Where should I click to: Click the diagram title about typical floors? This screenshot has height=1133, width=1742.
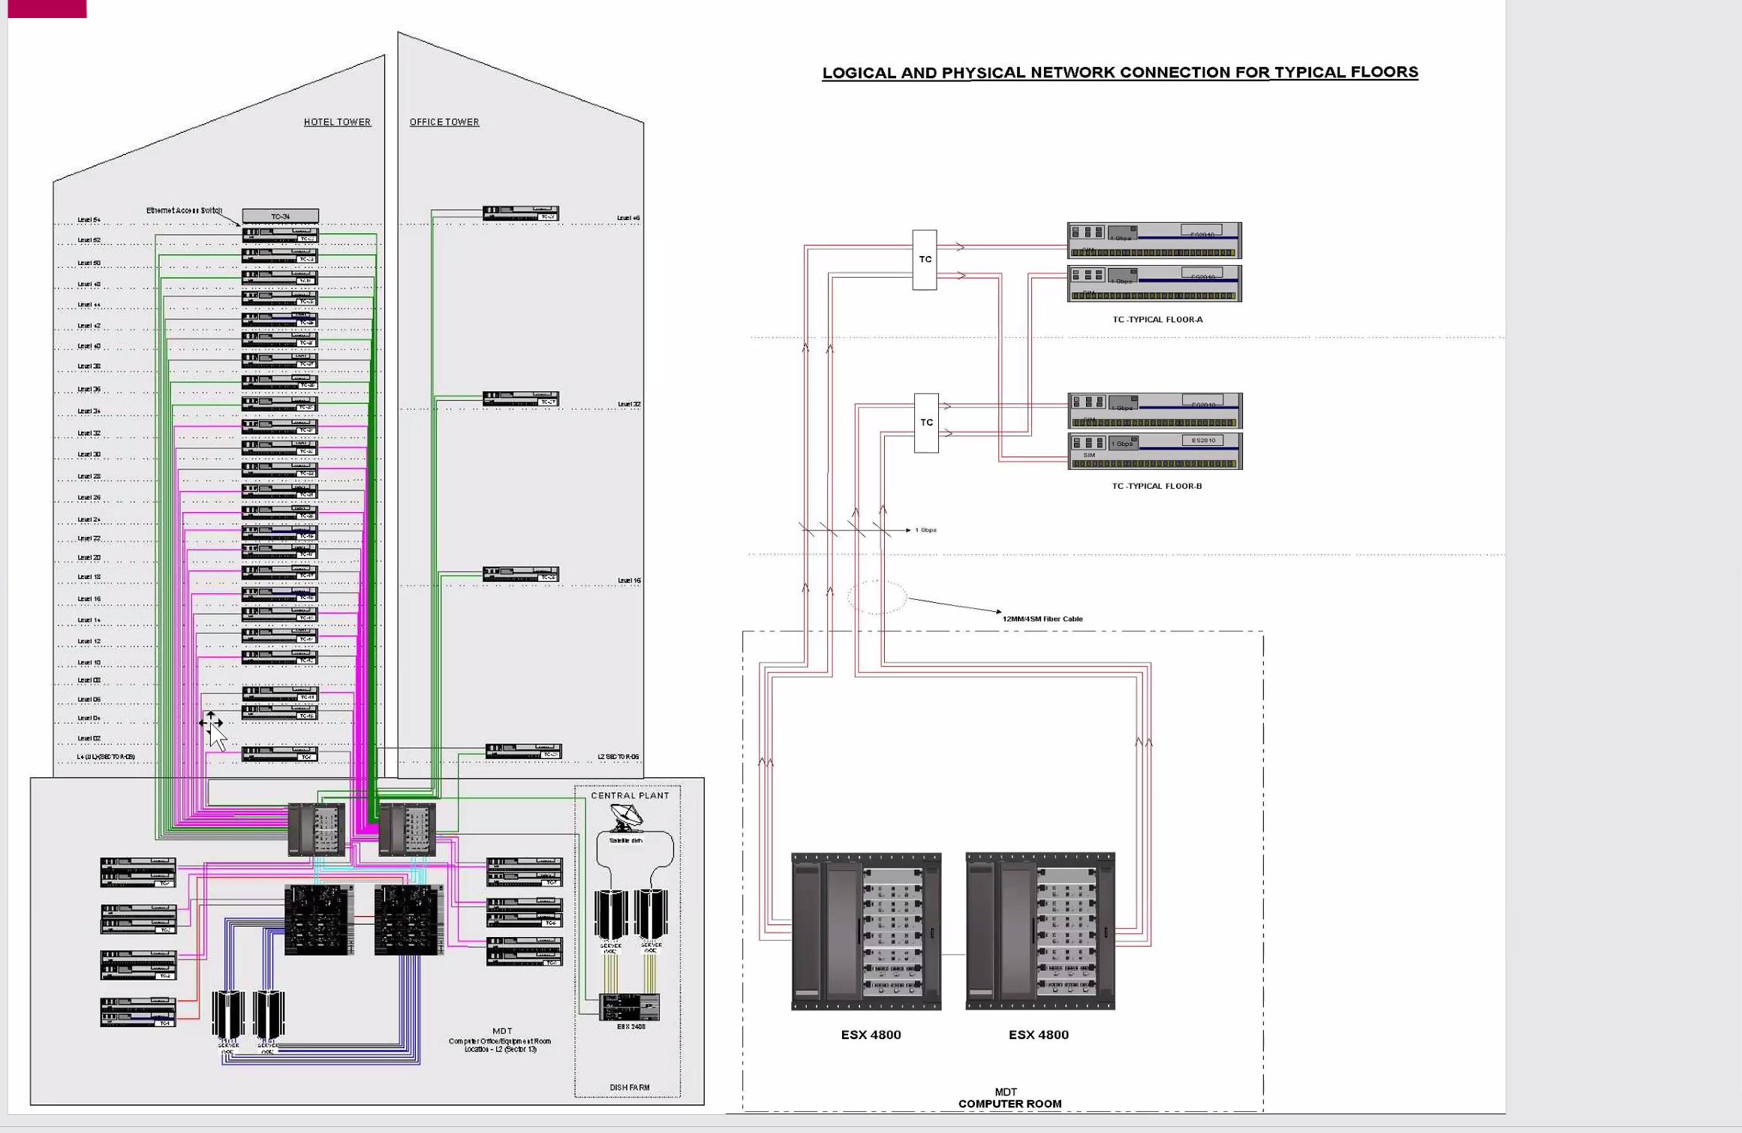coord(1119,73)
